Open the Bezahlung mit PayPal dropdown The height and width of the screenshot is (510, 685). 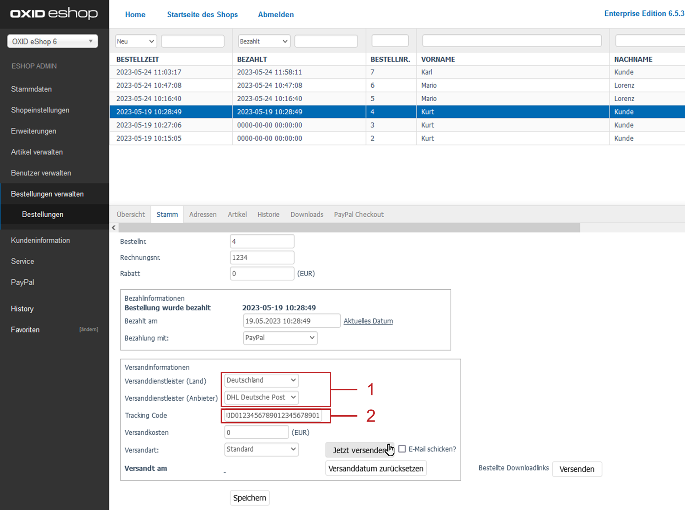point(280,338)
